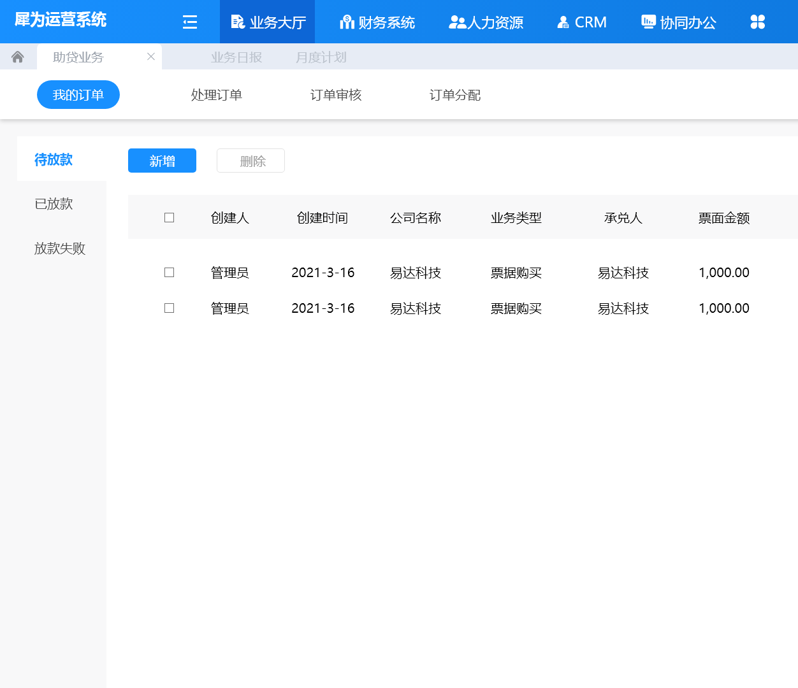This screenshot has height=688, width=798.
Task: Click the hamburger menu collapse icon
Action: 189,22
